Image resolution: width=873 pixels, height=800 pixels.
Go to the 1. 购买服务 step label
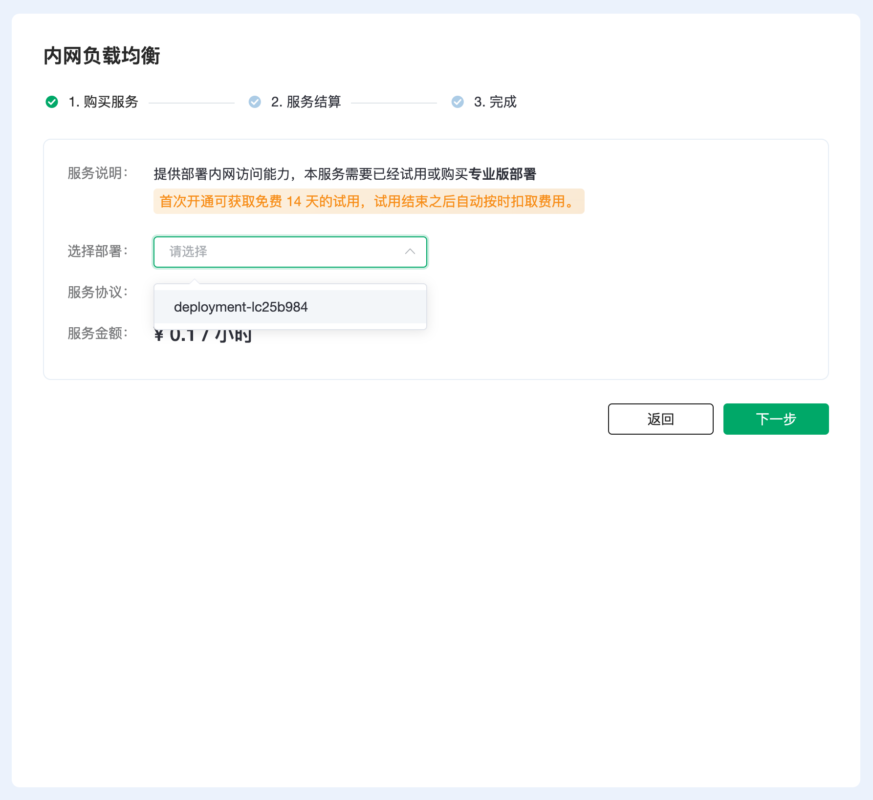pos(104,102)
